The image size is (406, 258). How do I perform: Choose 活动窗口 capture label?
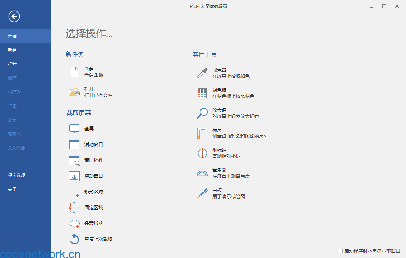coord(94,144)
